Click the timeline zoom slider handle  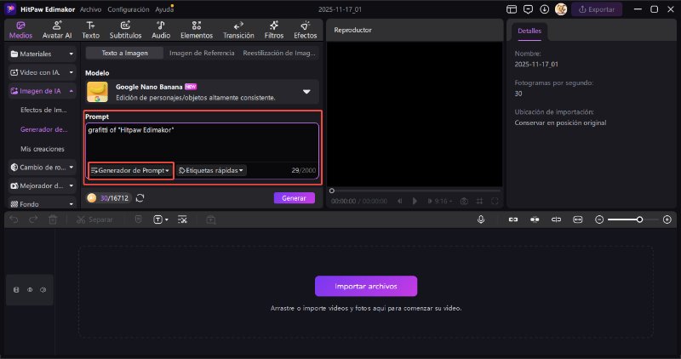click(639, 219)
